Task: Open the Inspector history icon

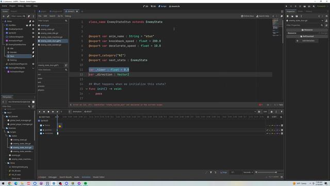Action: tap(326, 16)
